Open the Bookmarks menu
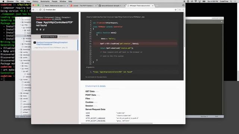The image size is (239, 134). click(x=45, y=1)
